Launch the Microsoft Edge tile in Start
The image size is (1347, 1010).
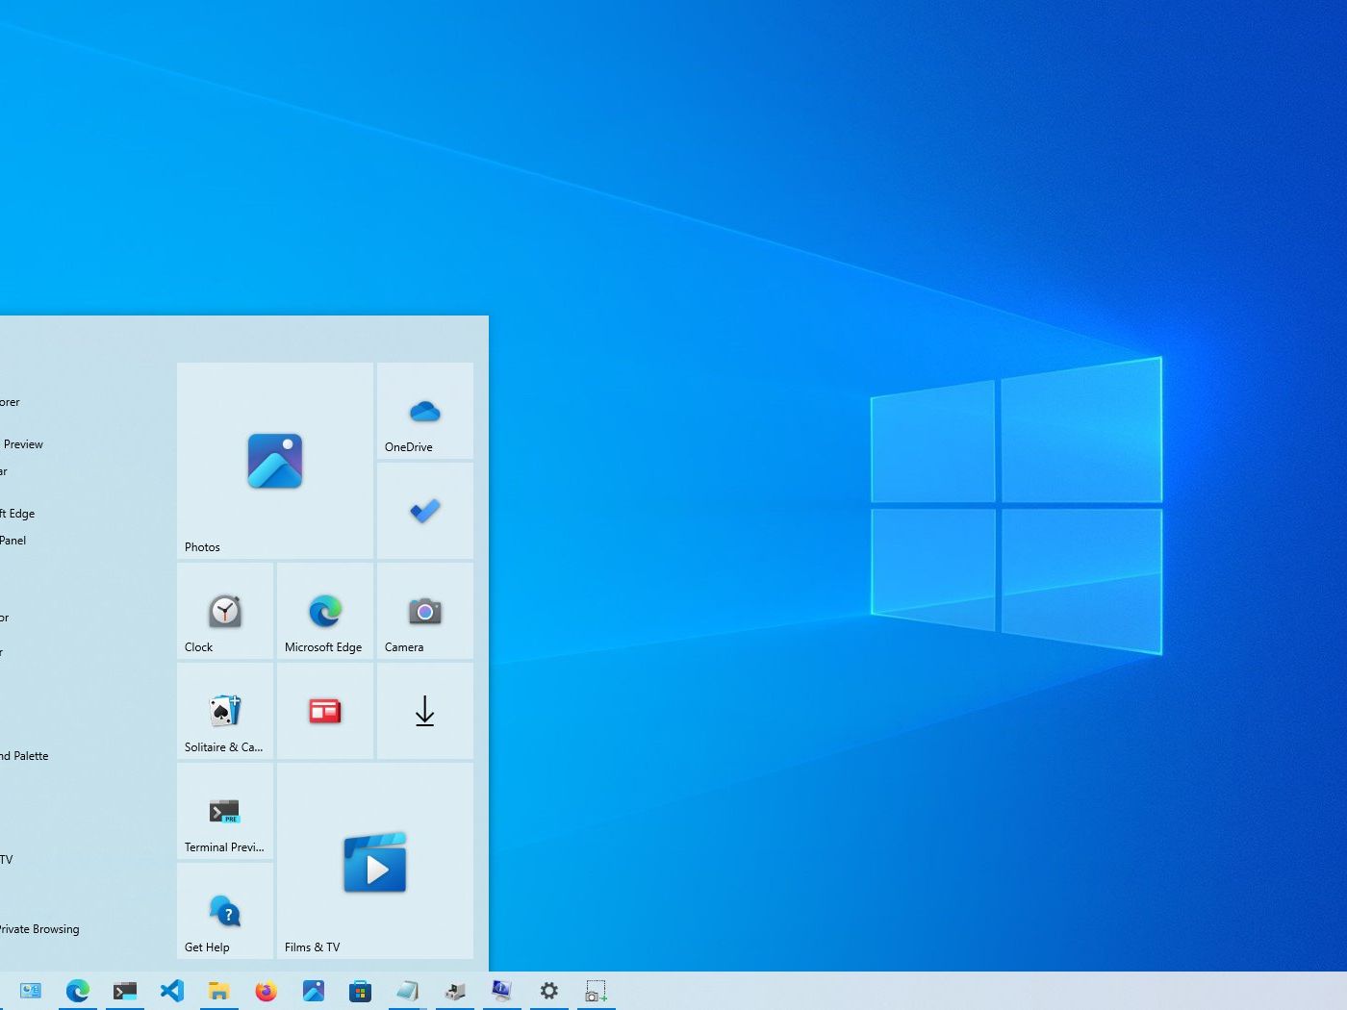[325, 611]
